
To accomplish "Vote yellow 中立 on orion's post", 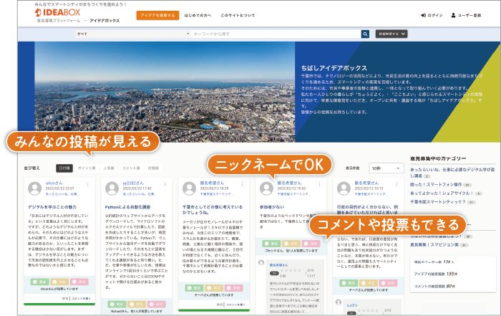I will click(58, 282).
